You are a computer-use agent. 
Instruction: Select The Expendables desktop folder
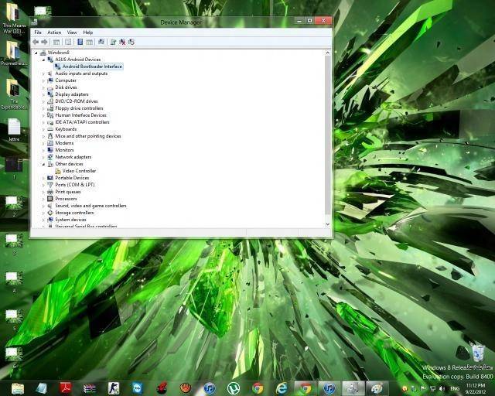(13, 94)
